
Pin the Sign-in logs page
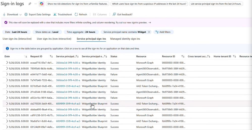tap(30, 4)
